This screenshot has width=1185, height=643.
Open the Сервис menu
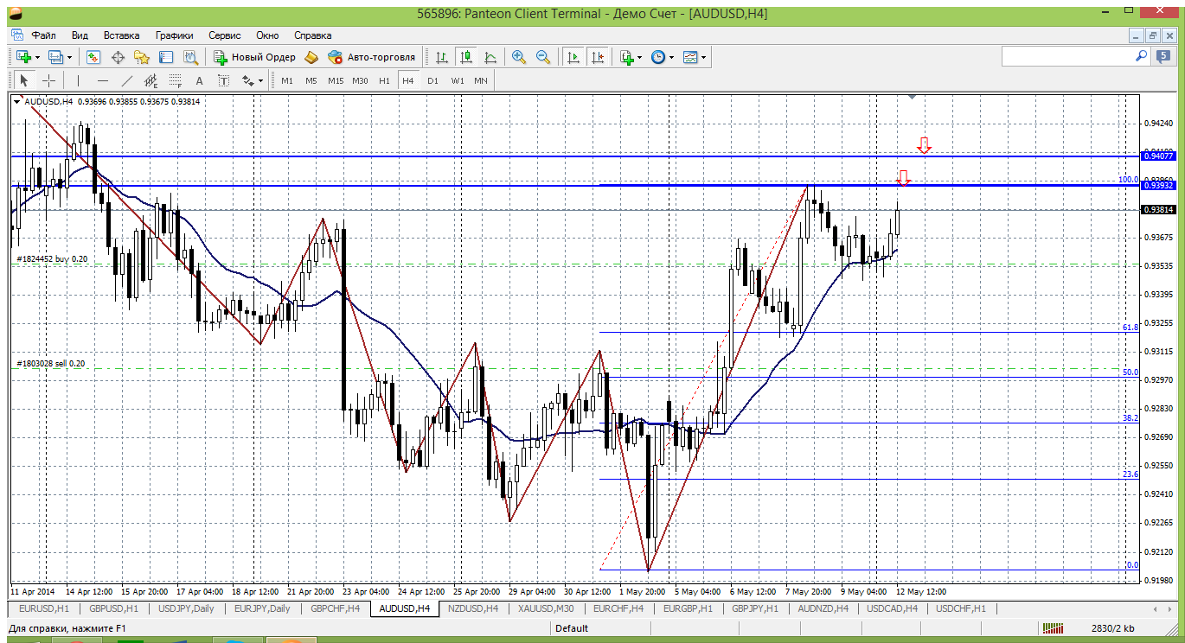click(225, 35)
